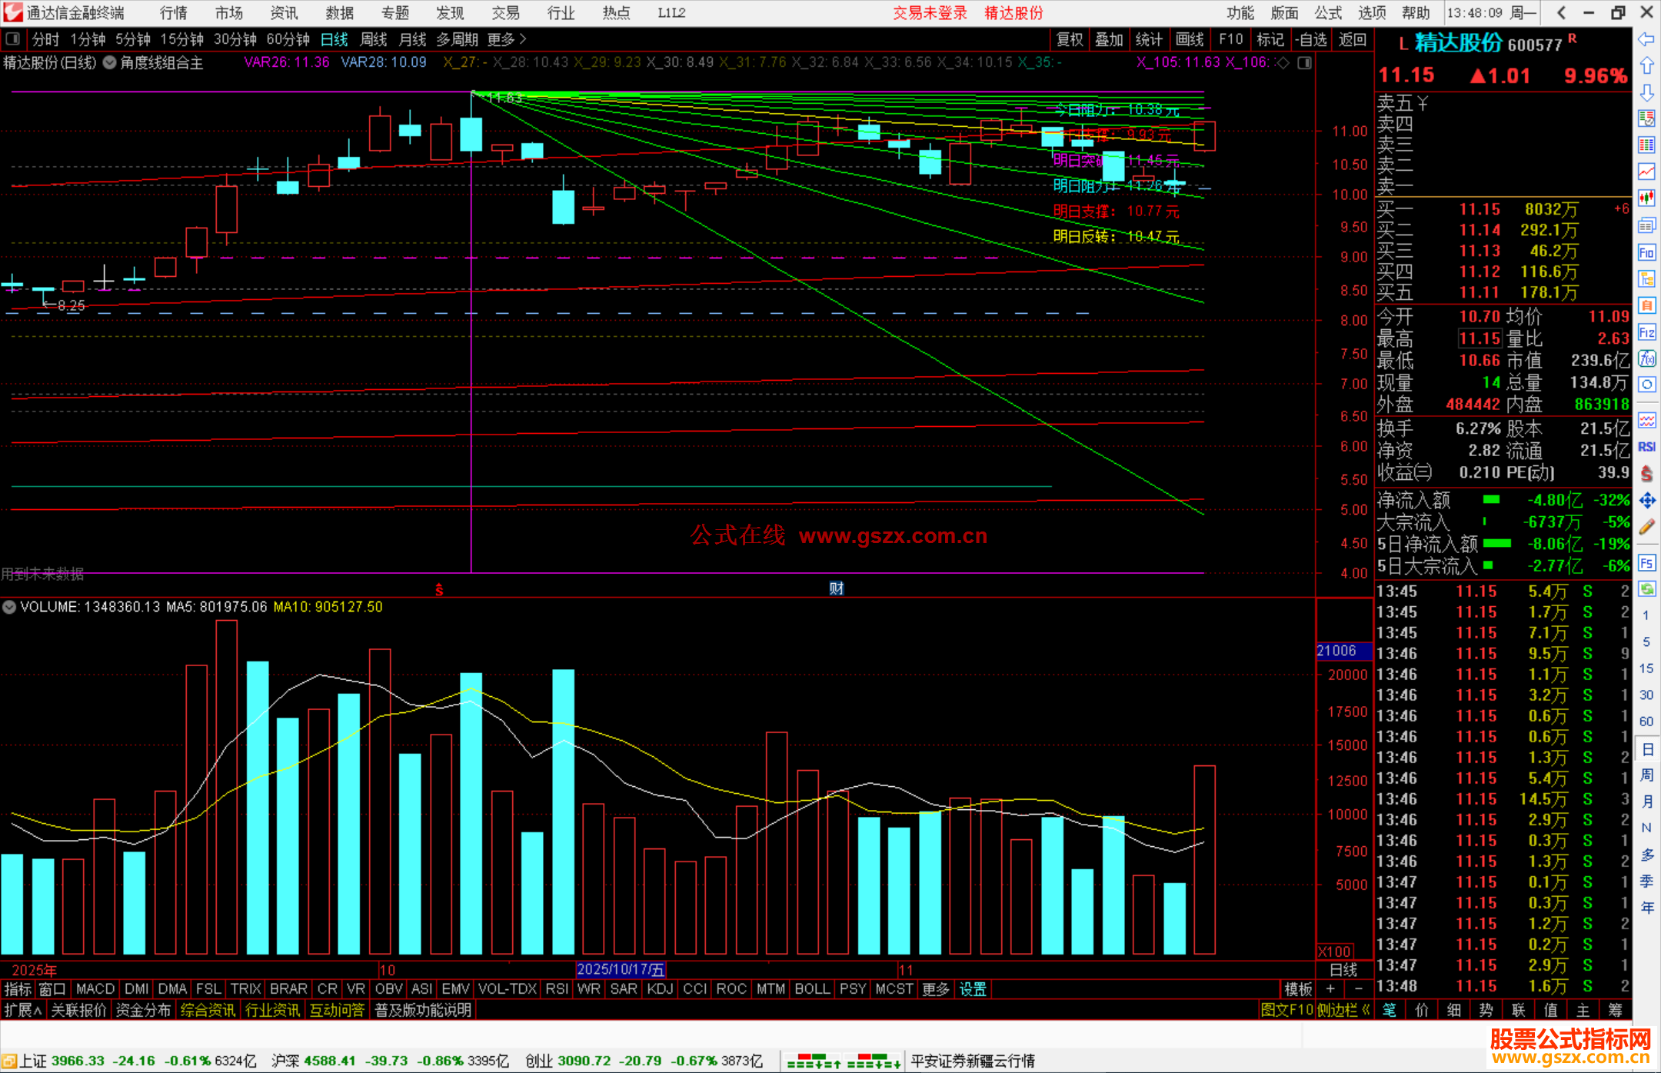Image resolution: width=1661 pixels, height=1073 pixels.
Task: Switch to the 周线 period tab
Action: coord(374,39)
